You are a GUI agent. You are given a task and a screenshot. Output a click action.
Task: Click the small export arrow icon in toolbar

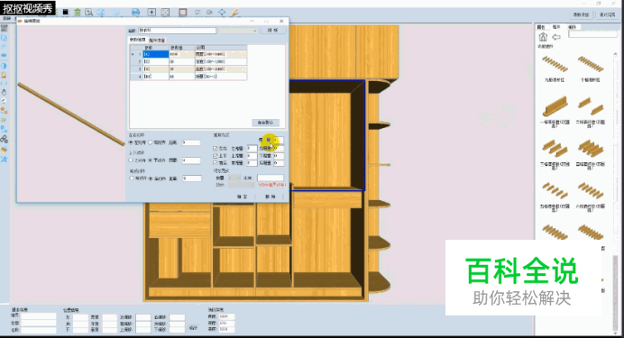tap(209, 13)
